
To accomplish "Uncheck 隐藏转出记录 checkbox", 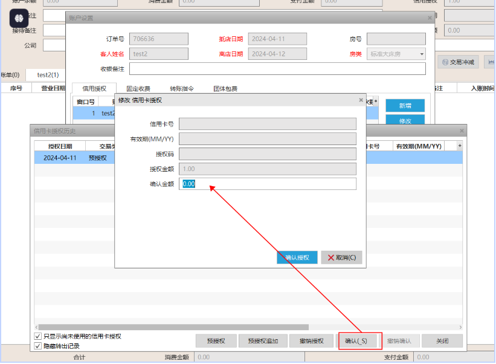I will point(38,346).
